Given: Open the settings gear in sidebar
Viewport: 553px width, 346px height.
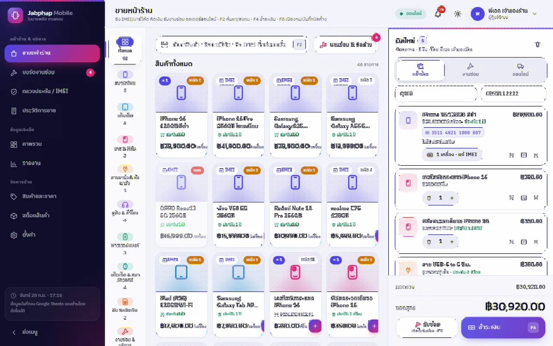Looking at the screenshot, I should [52, 235].
